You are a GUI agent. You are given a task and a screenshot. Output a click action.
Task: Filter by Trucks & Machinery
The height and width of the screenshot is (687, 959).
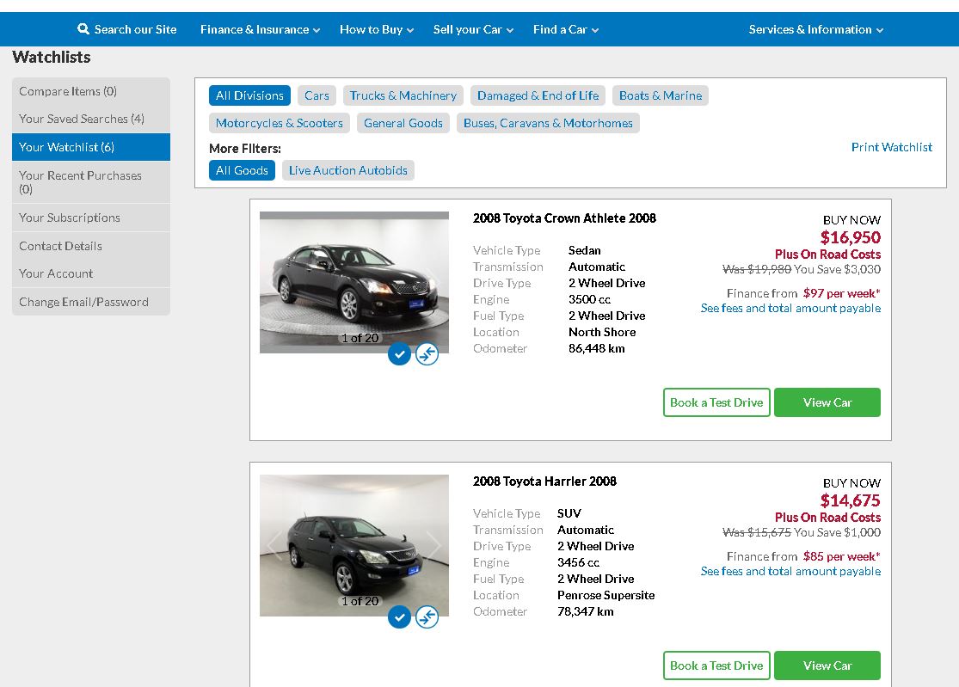pos(403,95)
